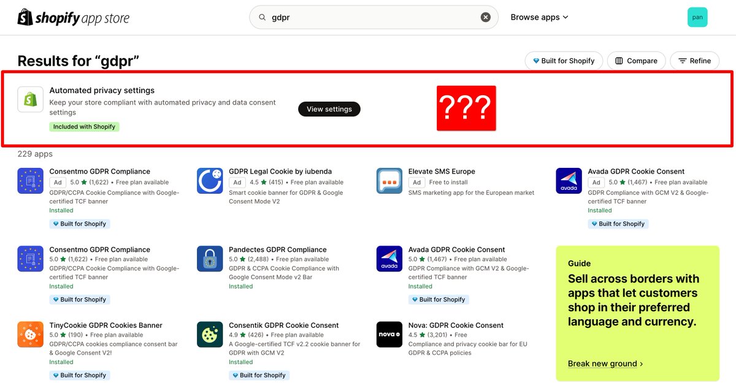Click the TinyCookie GDPR Cookies Banner title
Viewport: 736px width, 391px height.
(x=105, y=325)
